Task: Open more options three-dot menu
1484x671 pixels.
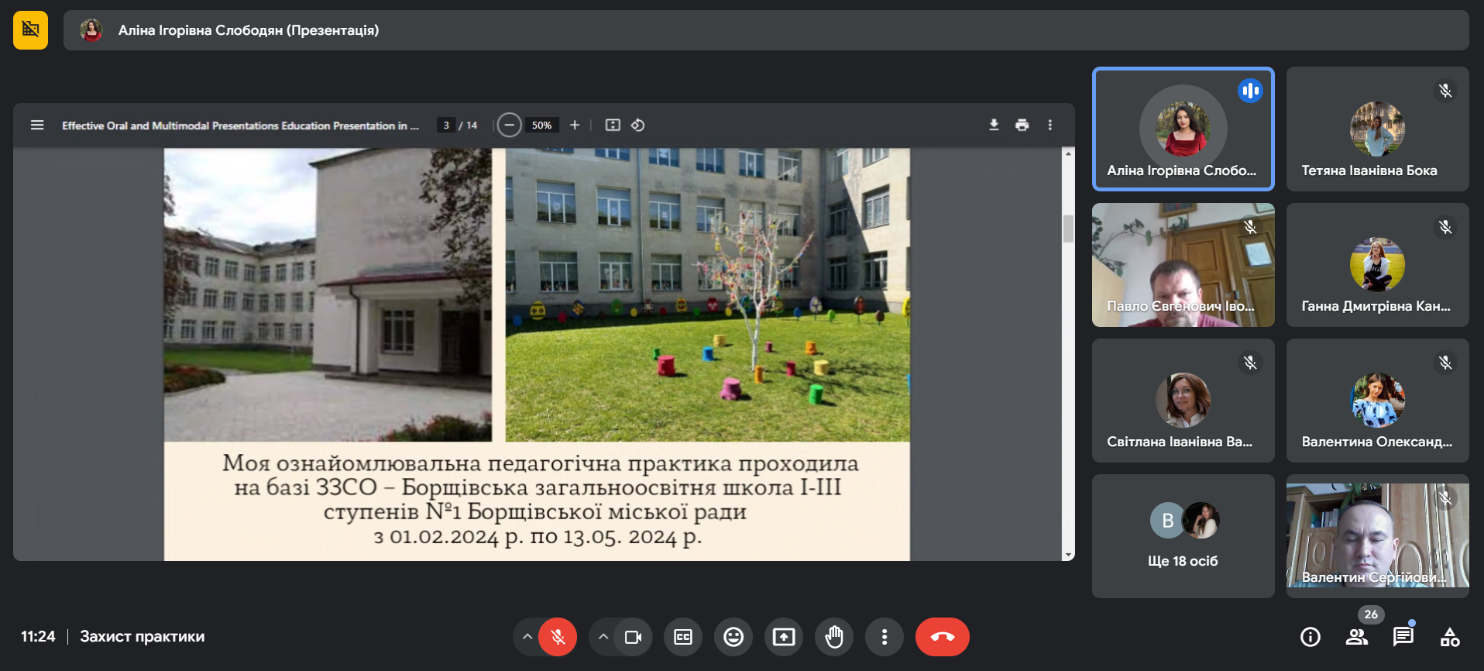Action: pyautogui.click(x=885, y=637)
